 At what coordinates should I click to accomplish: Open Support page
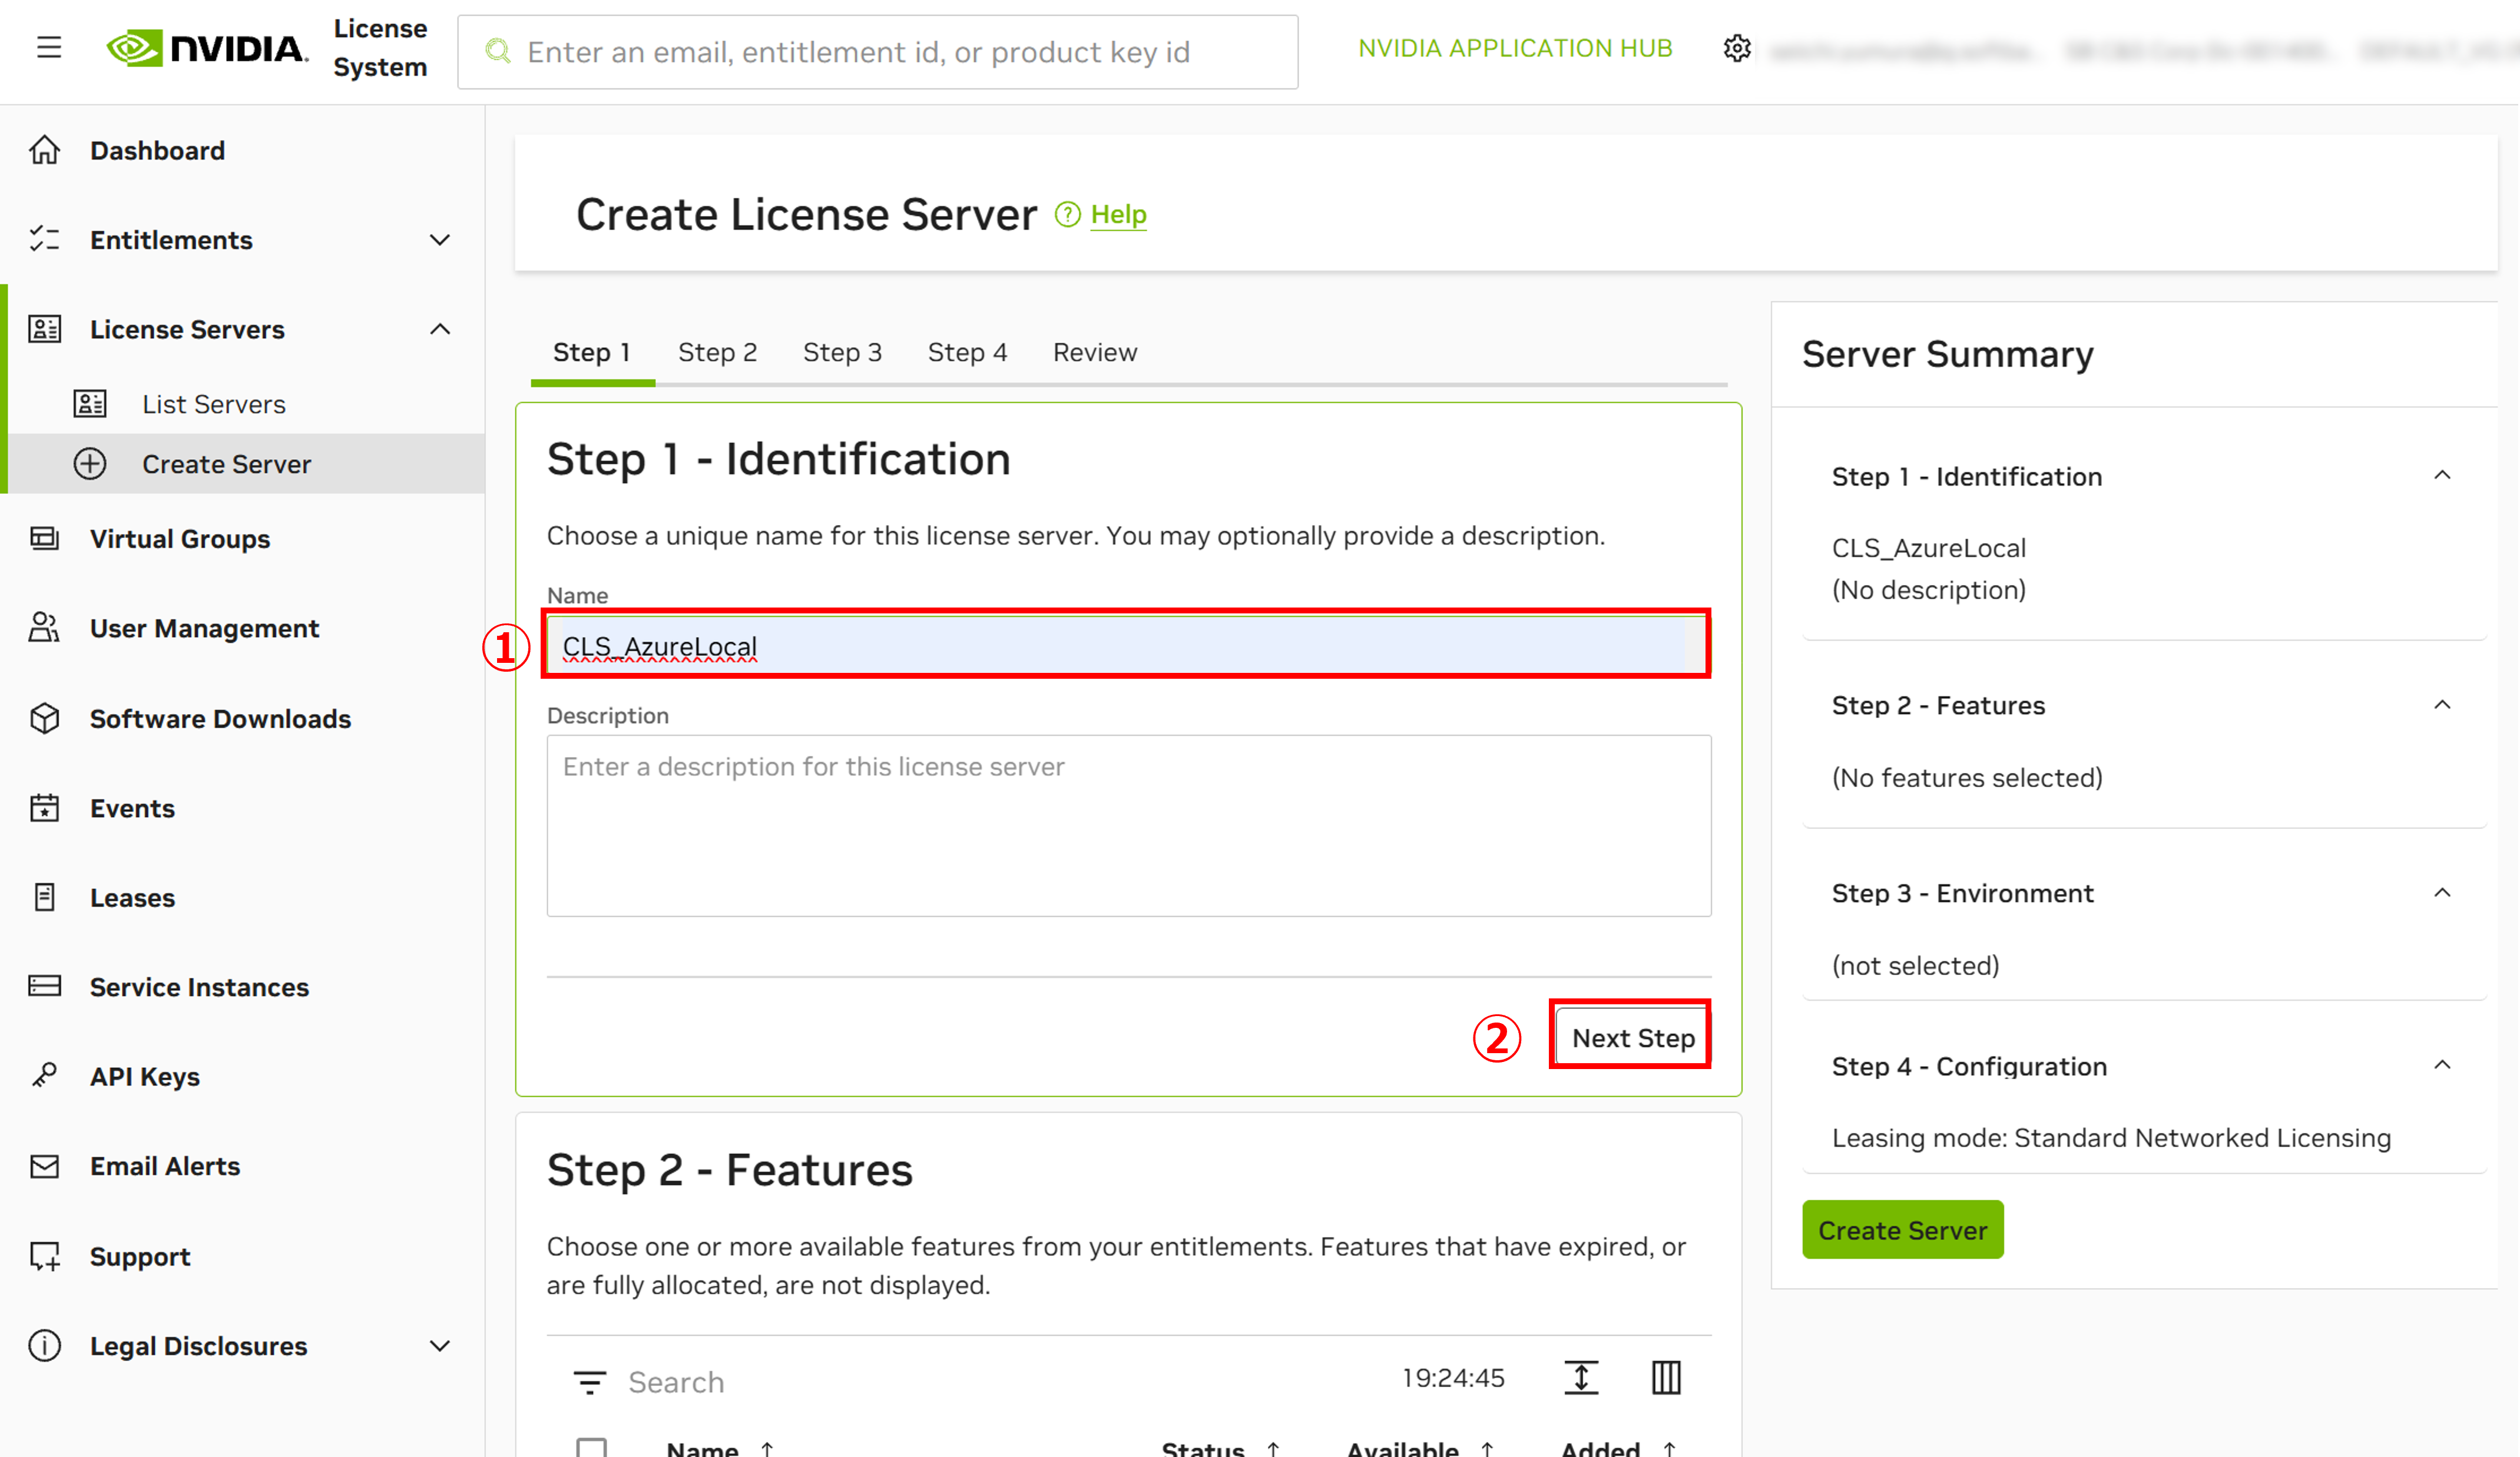click(140, 1256)
